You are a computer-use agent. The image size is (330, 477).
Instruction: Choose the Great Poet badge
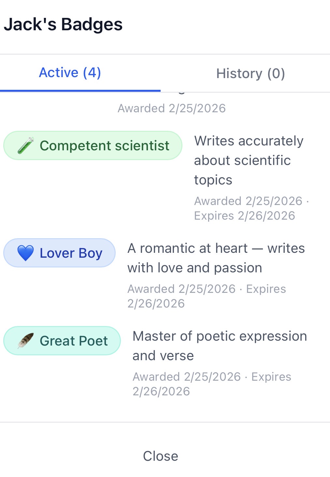(x=62, y=341)
